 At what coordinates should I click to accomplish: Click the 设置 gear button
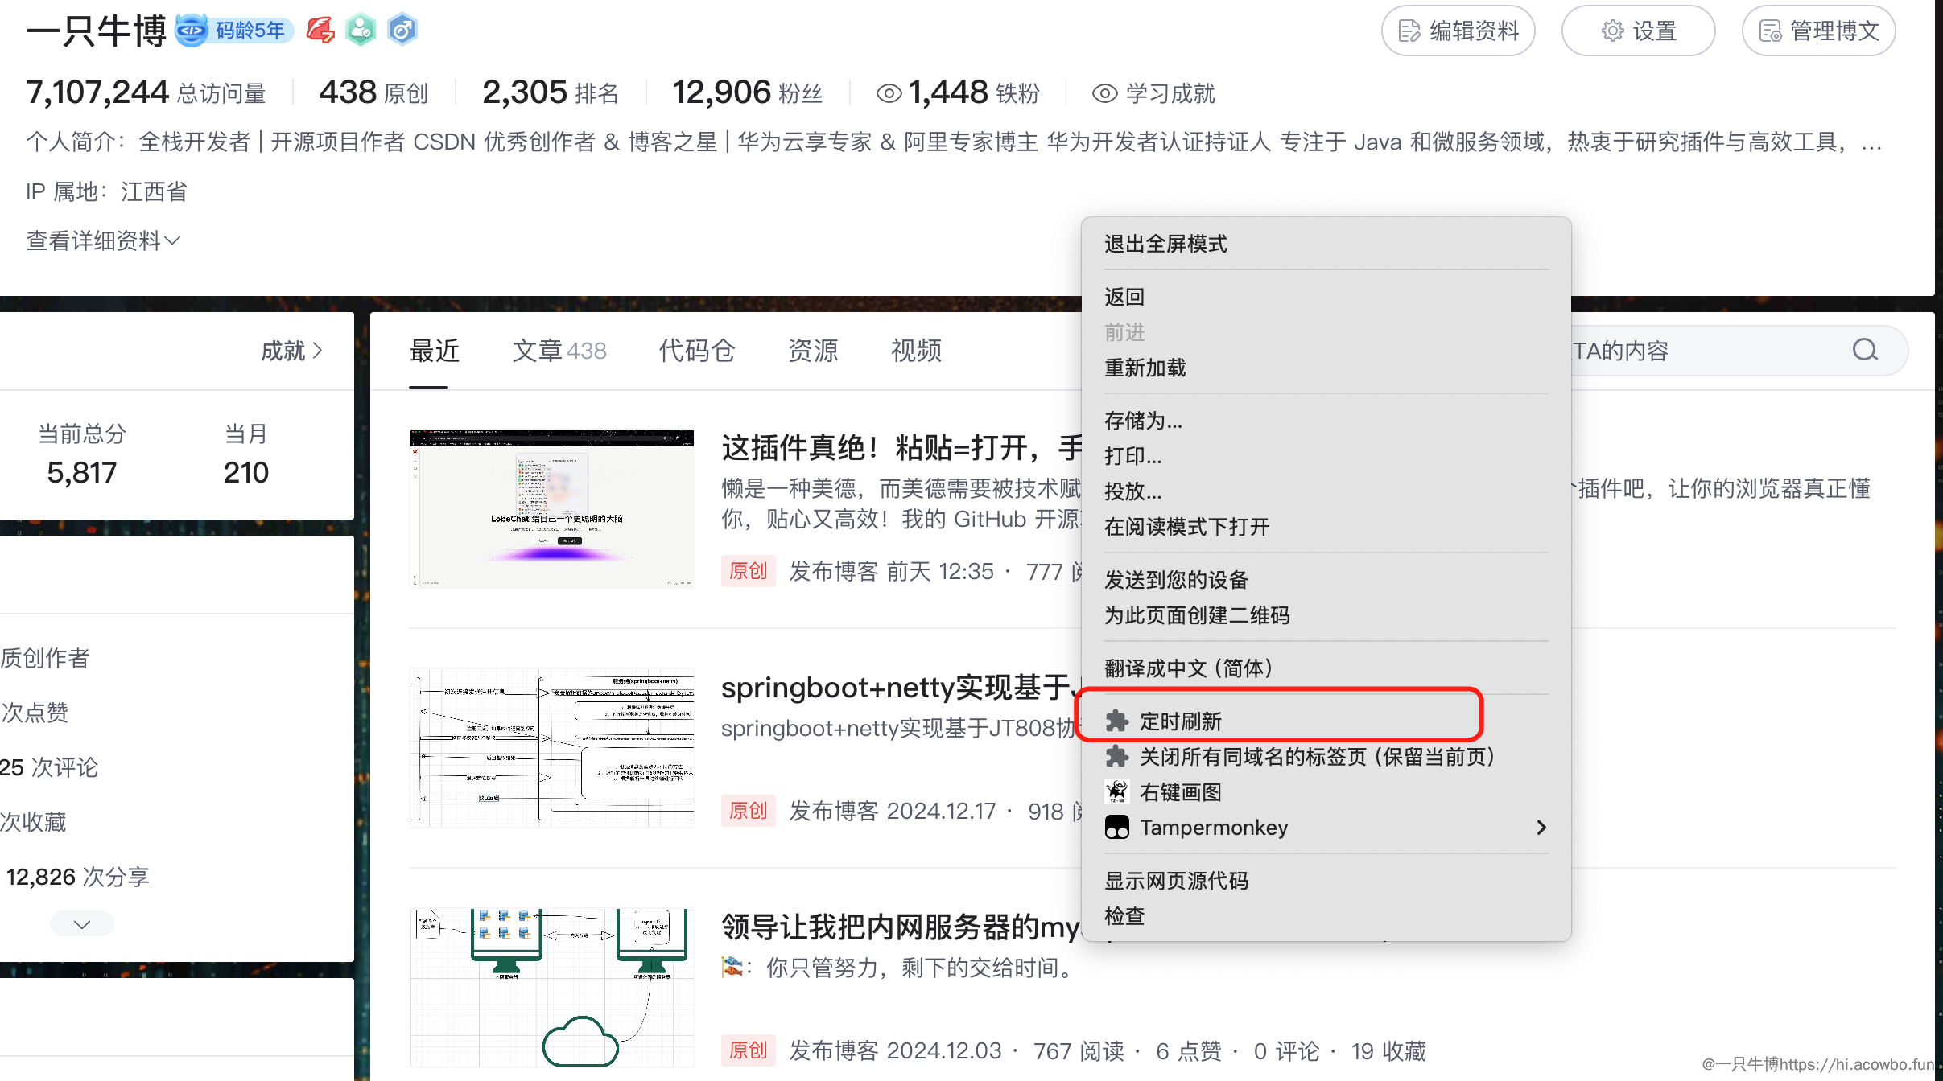click(1638, 31)
